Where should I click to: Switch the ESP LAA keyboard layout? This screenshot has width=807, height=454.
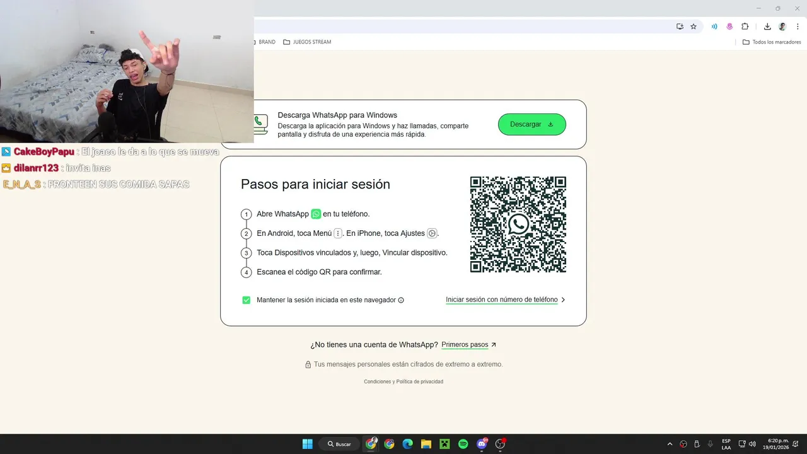coord(726,444)
